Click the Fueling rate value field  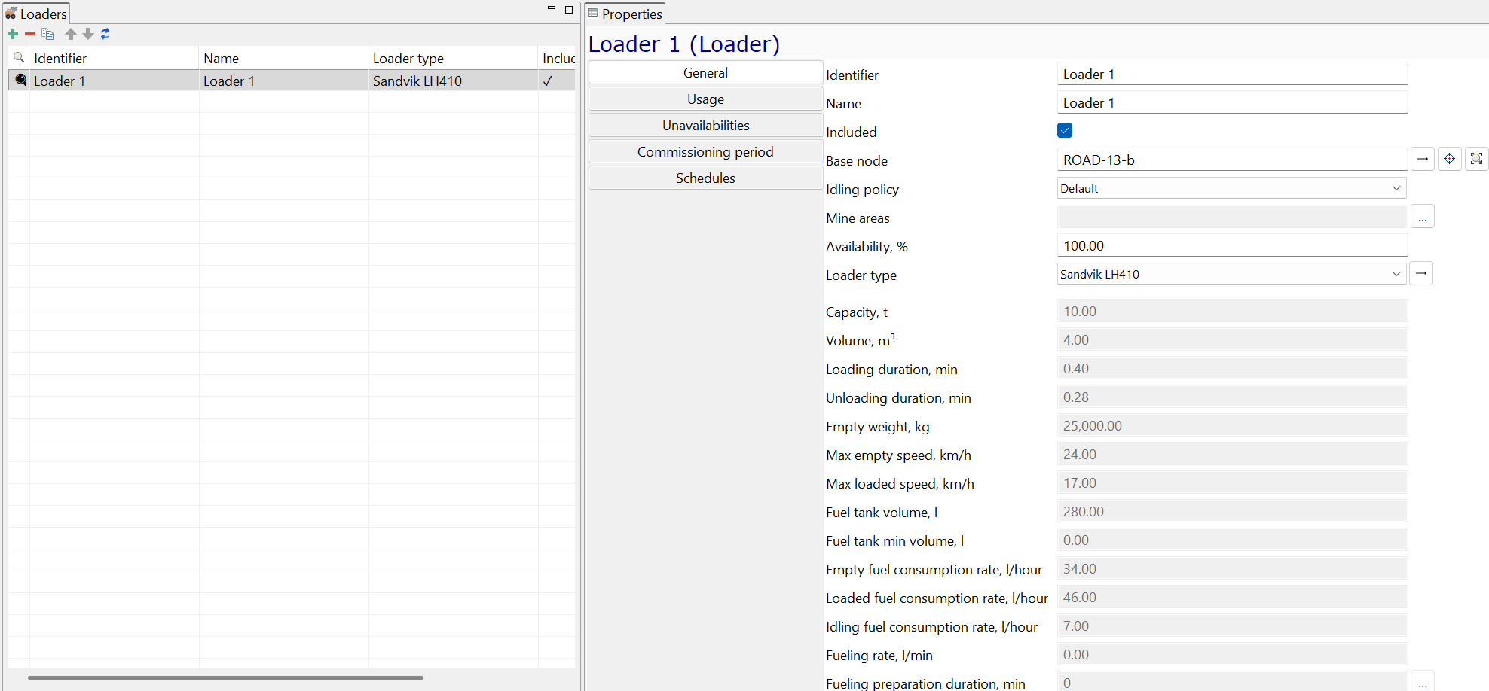click(x=1232, y=654)
